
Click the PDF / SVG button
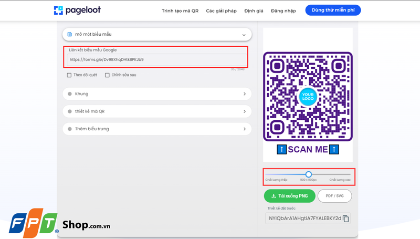click(334, 196)
